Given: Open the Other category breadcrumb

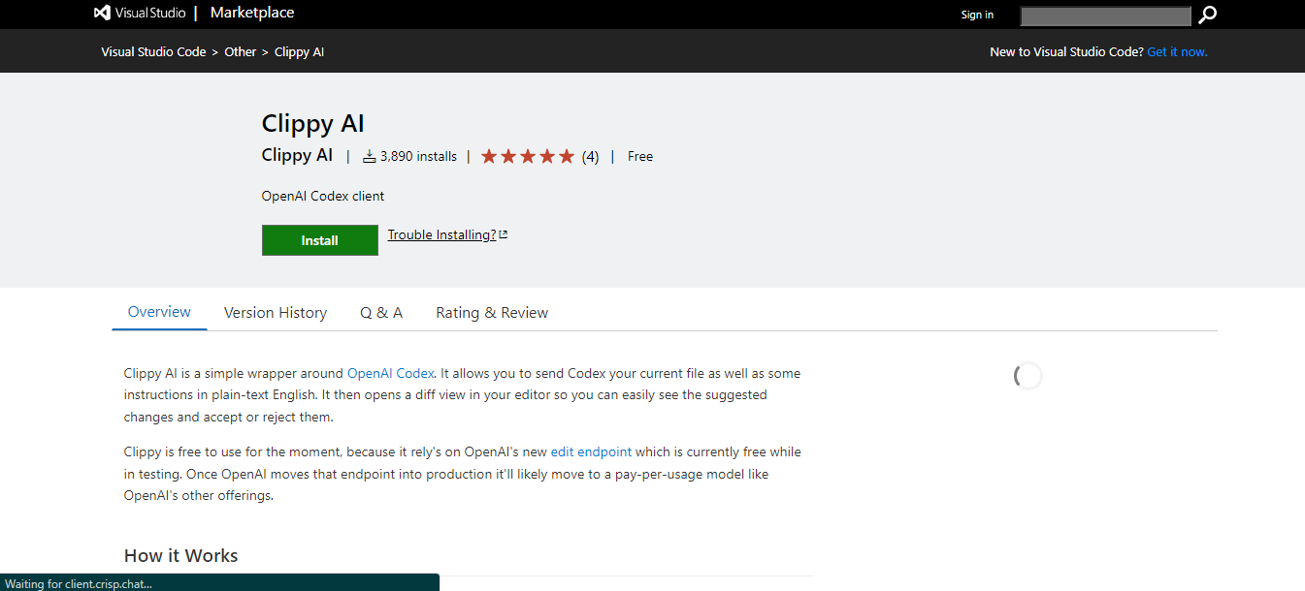Looking at the screenshot, I should pyautogui.click(x=241, y=52).
